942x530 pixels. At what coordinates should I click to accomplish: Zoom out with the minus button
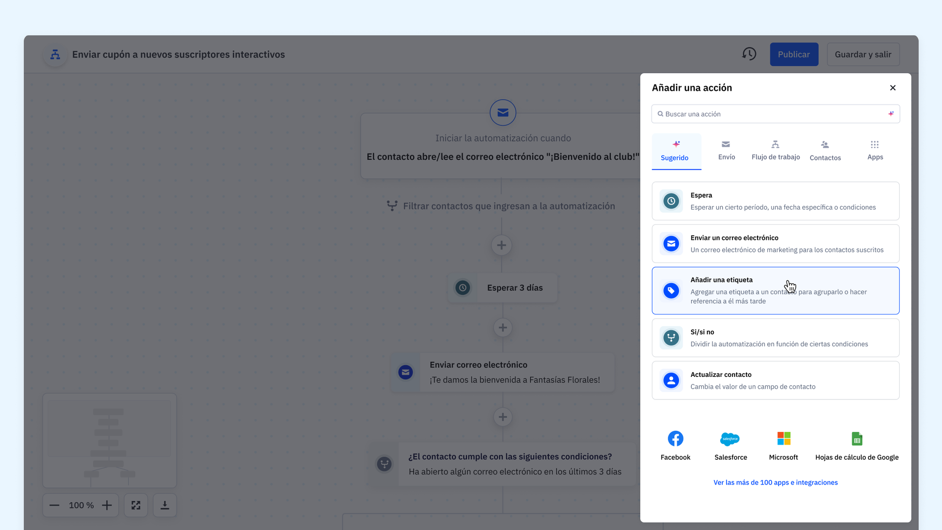coord(54,505)
